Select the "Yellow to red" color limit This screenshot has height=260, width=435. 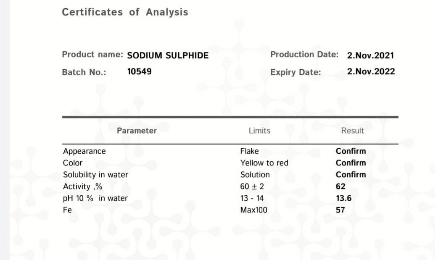coord(264,163)
